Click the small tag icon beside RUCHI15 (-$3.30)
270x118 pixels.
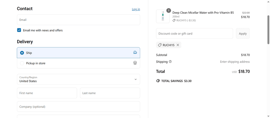coord(174,21)
